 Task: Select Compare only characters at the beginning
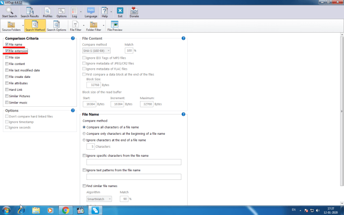[x=84, y=133]
